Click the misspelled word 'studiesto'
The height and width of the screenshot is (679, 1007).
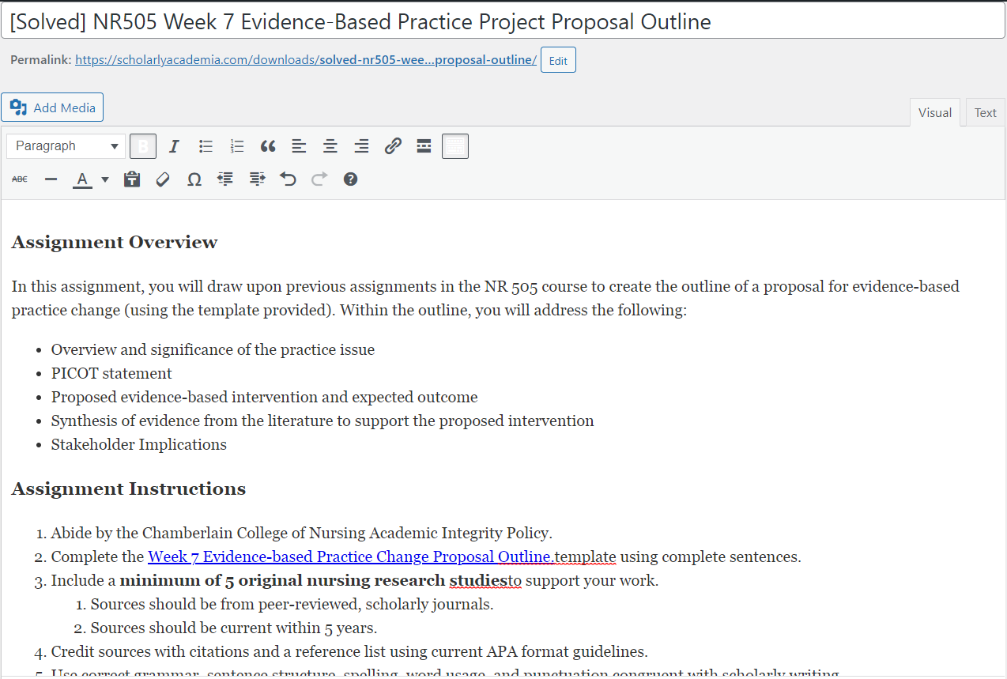tap(486, 580)
